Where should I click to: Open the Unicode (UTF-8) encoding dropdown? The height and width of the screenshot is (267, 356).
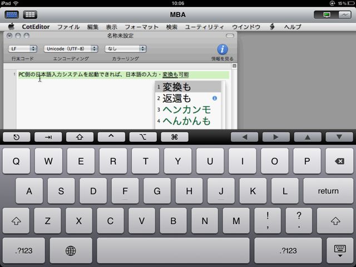71,49
